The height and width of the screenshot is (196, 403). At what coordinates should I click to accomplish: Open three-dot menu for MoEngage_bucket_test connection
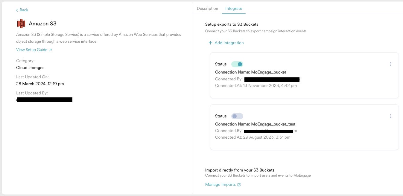(x=390, y=116)
